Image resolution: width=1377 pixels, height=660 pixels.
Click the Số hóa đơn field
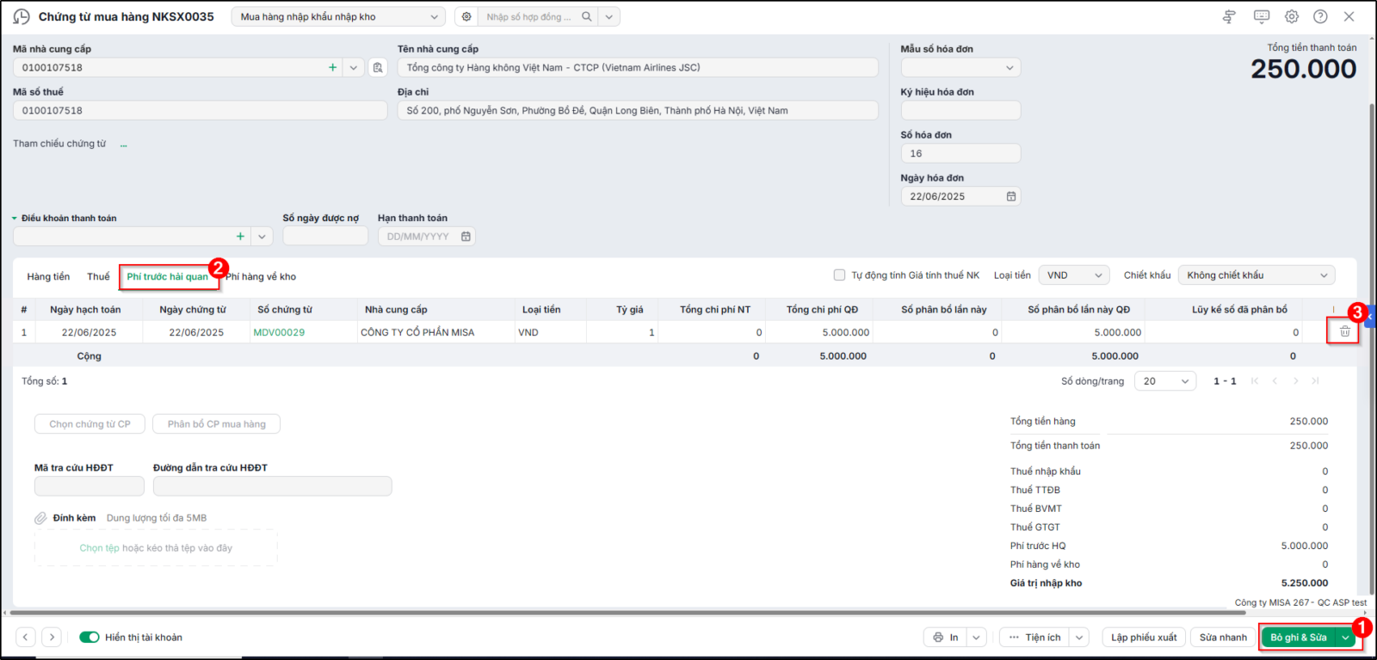pyautogui.click(x=960, y=153)
